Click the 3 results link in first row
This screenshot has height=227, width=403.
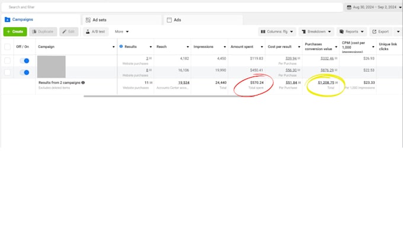pos(147,59)
